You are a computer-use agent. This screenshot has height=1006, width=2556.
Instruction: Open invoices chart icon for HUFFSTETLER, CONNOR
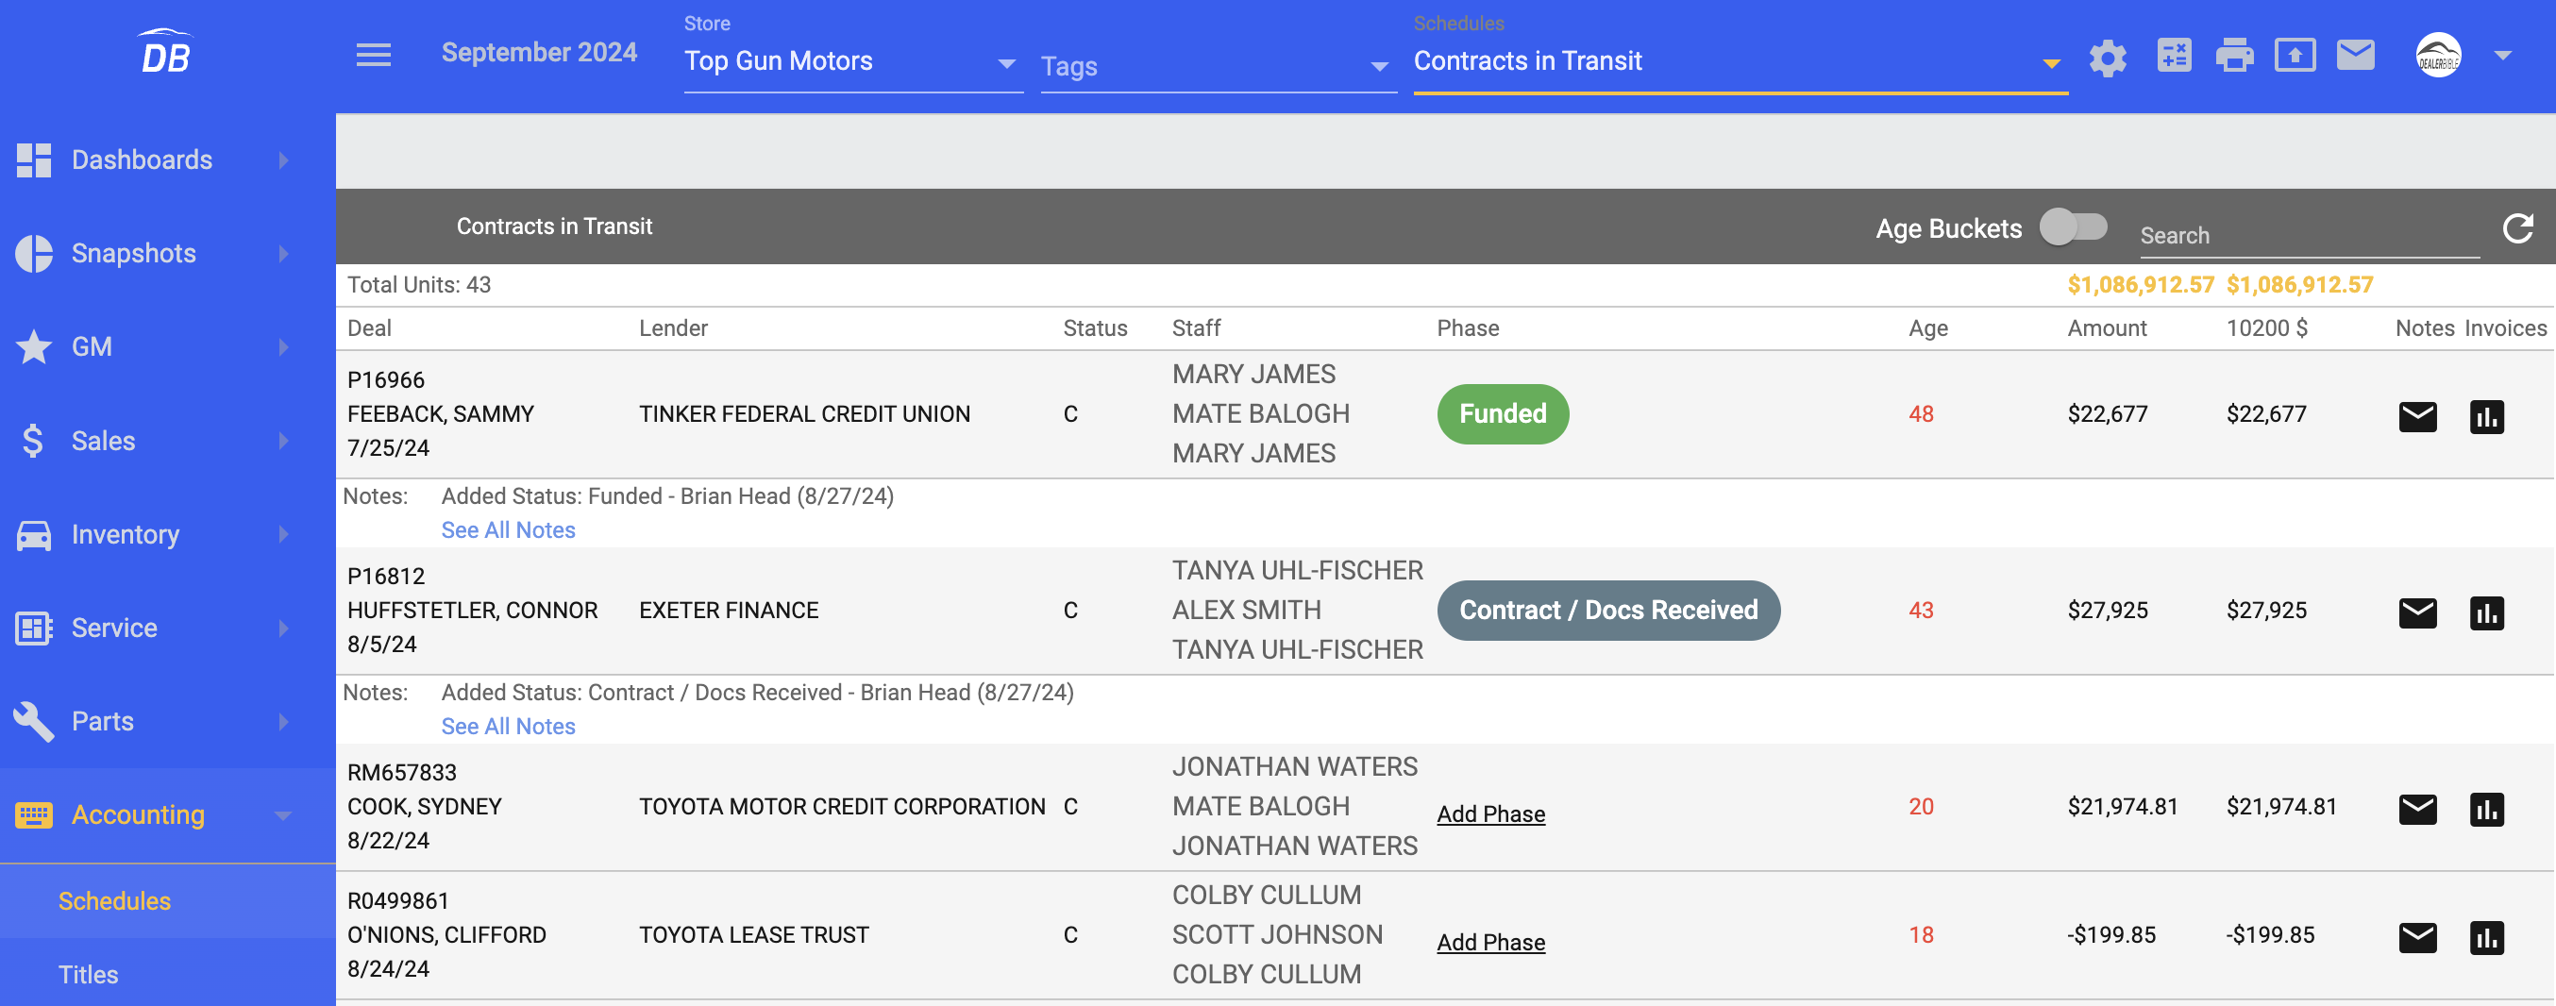coord(2486,613)
